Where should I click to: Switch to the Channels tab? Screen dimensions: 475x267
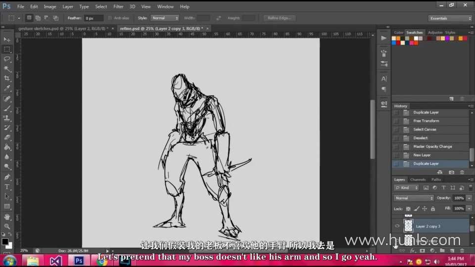(x=418, y=179)
